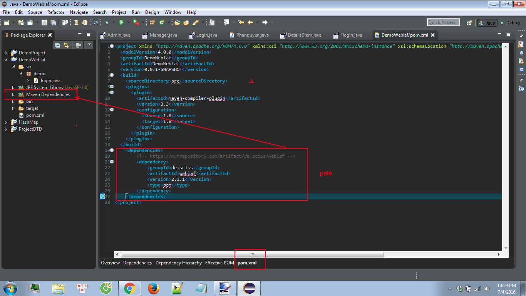Screen dimensions: 526x296
Task: Open the Dependency Hierarchy tab
Action: click(179, 263)
